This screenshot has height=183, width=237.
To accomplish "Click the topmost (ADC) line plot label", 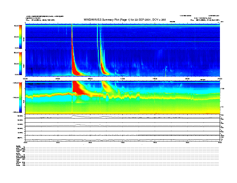I will coord(20,116).
